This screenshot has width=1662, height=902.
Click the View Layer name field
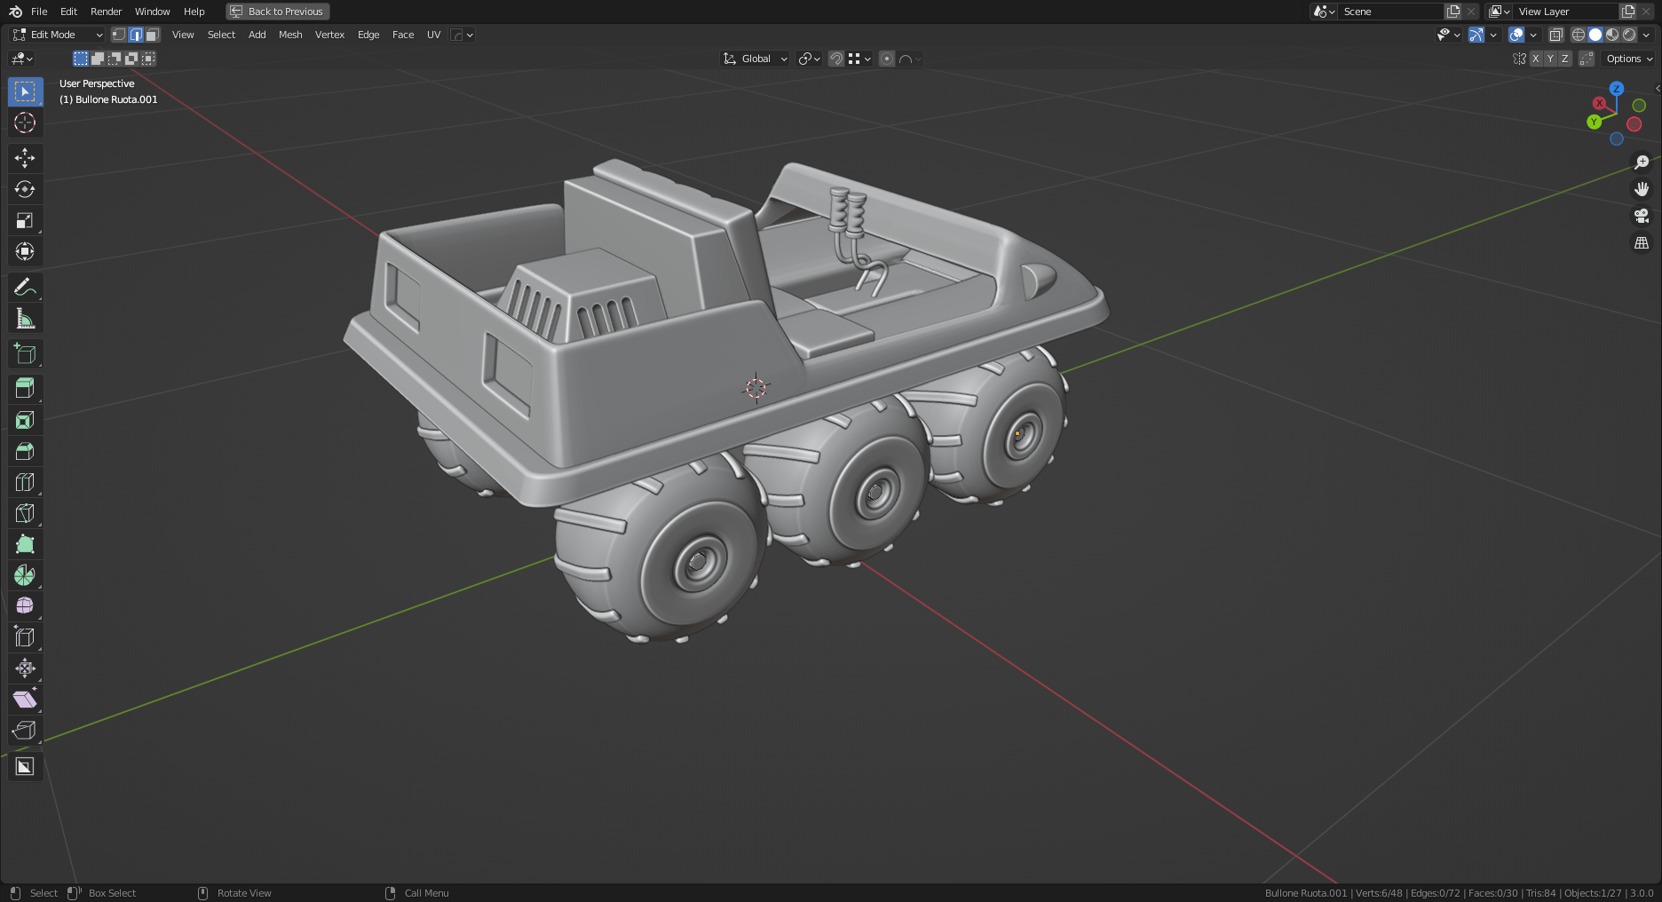pyautogui.click(x=1567, y=12)
